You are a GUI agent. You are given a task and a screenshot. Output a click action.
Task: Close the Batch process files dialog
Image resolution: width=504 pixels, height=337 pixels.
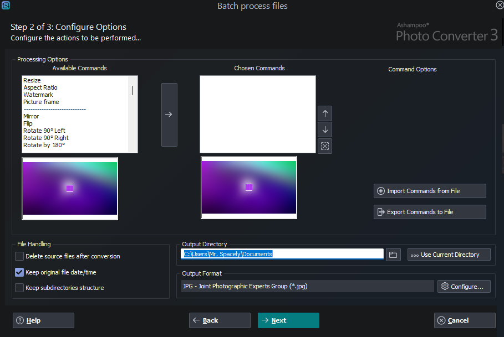tap(499, 5)
